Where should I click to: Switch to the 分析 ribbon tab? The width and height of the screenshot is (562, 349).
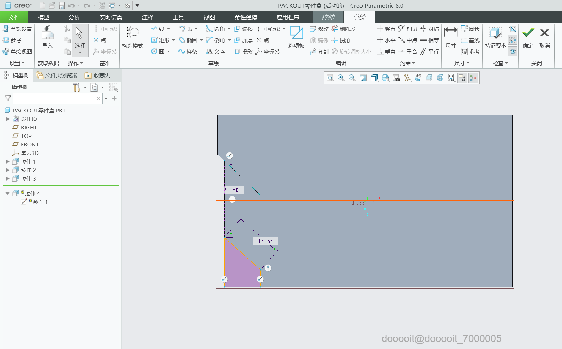75,17
